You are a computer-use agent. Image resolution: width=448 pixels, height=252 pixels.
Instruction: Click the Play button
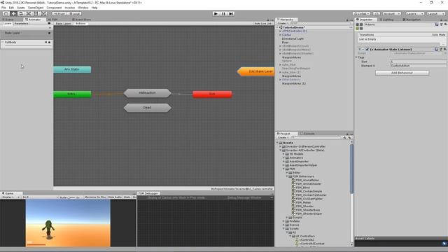[216, 14]
